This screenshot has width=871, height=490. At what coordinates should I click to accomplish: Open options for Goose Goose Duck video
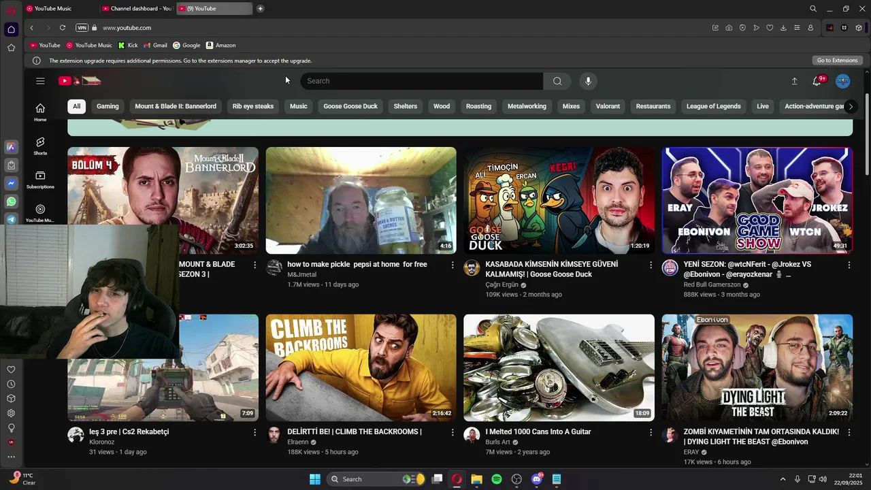coord(651,265)
